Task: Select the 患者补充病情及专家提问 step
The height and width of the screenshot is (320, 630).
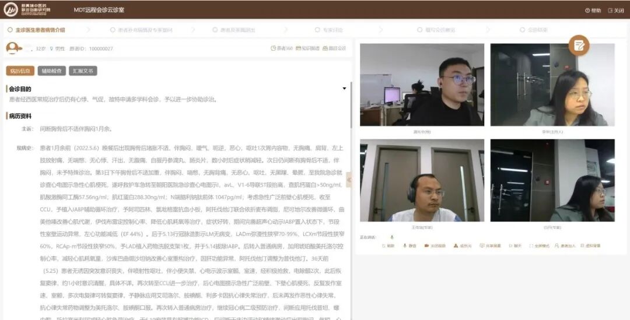Action: (141, 30)
